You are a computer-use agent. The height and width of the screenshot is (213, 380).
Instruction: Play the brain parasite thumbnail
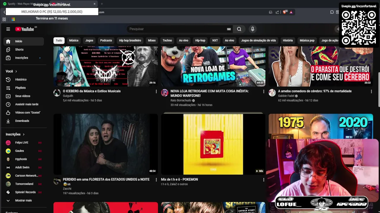coord(321,66)
